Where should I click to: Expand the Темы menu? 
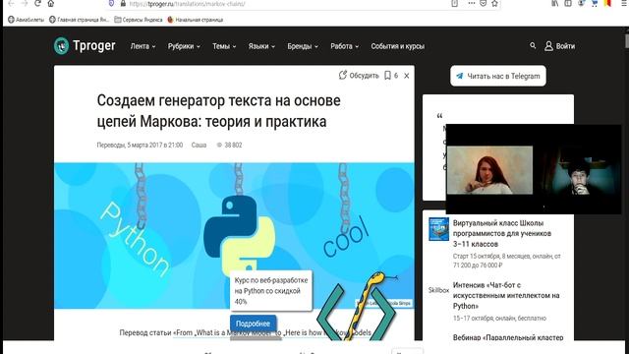(224, 46)
